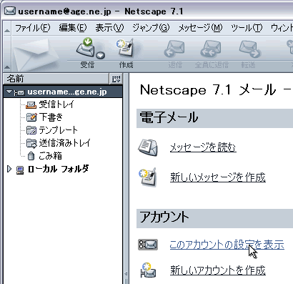This screenshot has width=293, height=284.
Task: Click the 返信 (Reply) toolbar icon
Action: (x=174, y=49)
